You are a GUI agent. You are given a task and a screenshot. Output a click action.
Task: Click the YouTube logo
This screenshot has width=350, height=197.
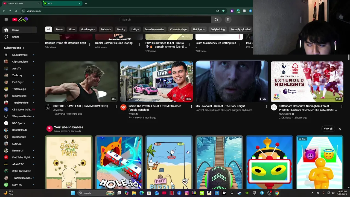tap(20, 19)
